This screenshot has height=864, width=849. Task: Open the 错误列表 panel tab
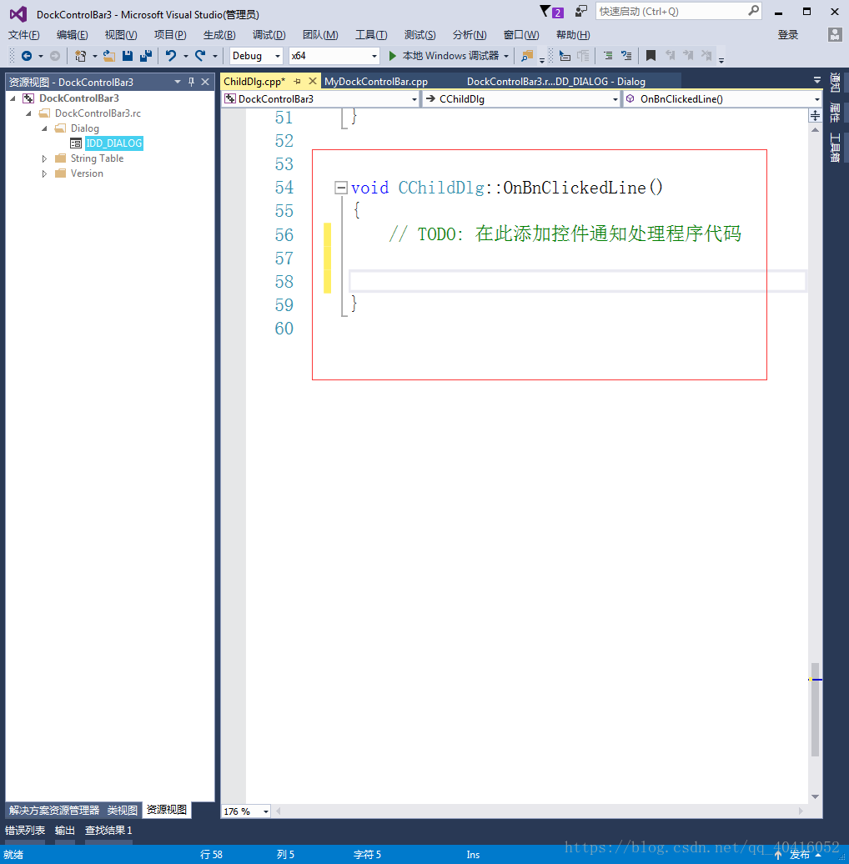point(25,830)
